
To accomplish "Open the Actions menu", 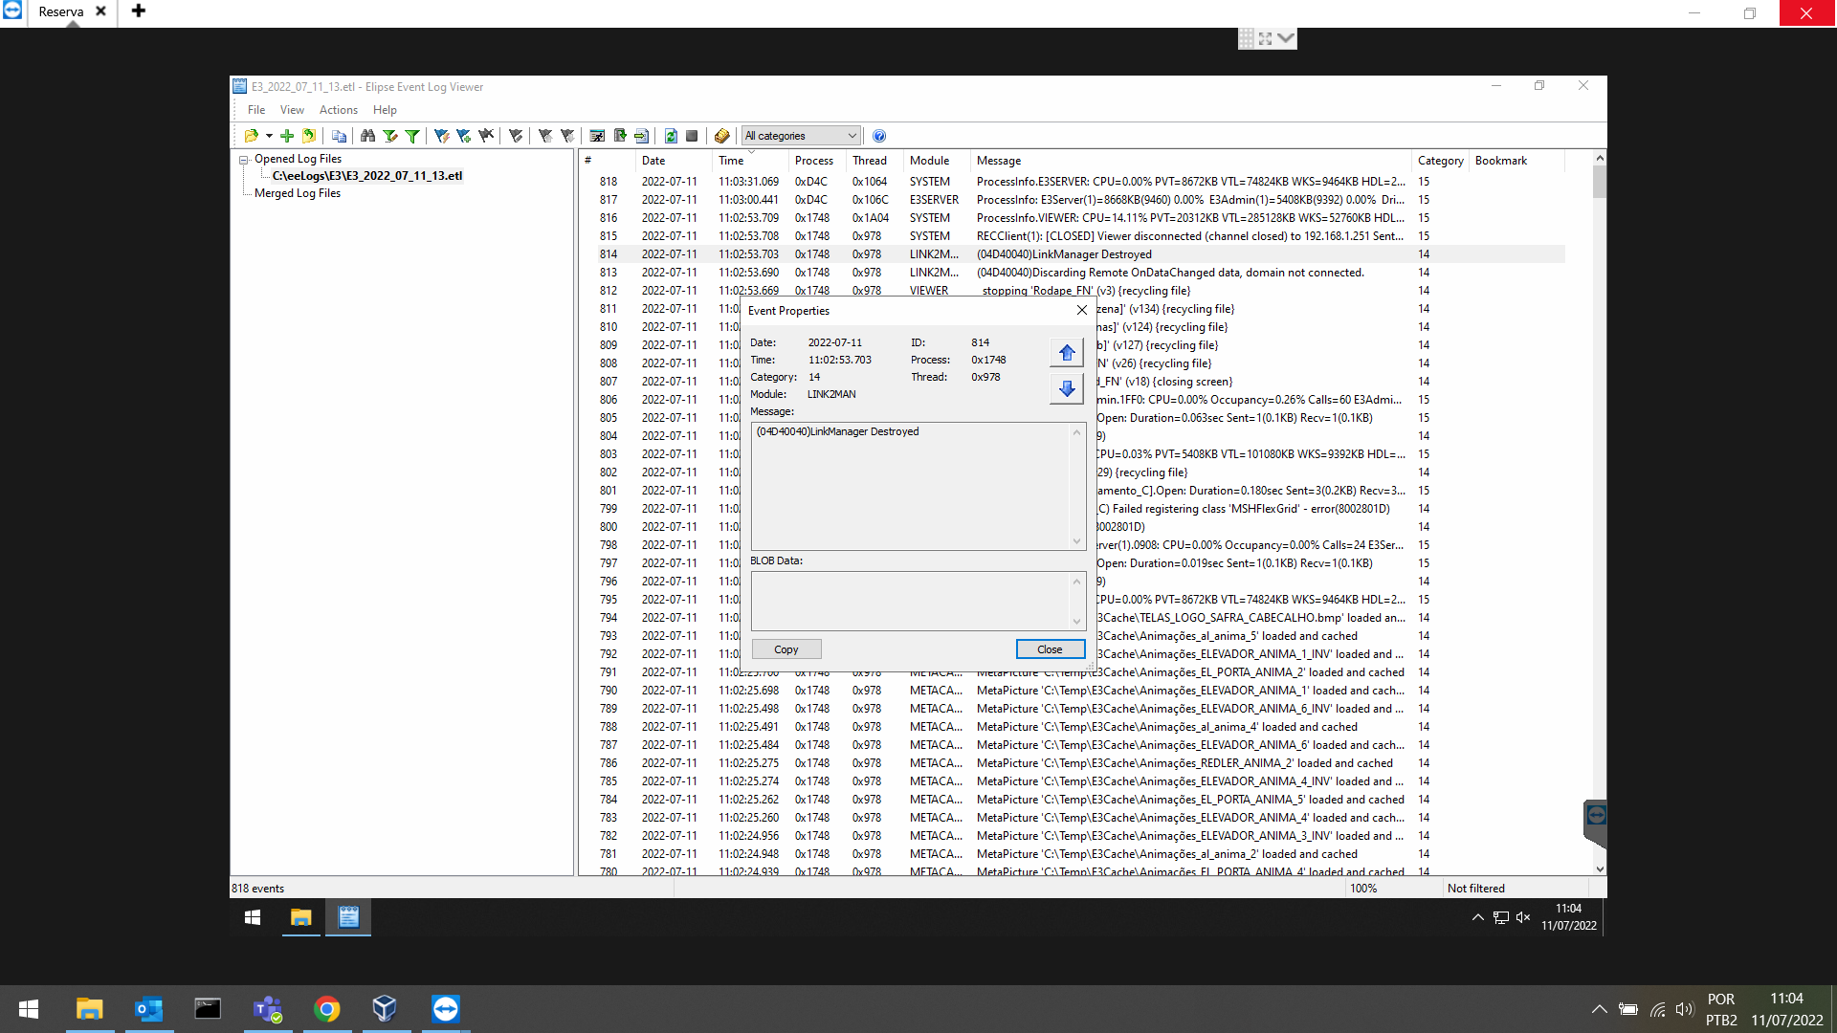I will pyautogui.click(x=338, y=110).
